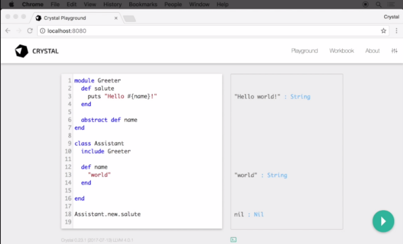Go back with the browser back arrow
The width and height of the screenshot is (403, 244).
(x=8, y=31)
